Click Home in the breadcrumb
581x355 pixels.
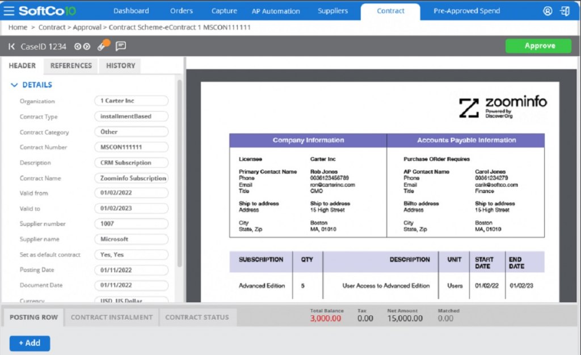click(18, 27)
